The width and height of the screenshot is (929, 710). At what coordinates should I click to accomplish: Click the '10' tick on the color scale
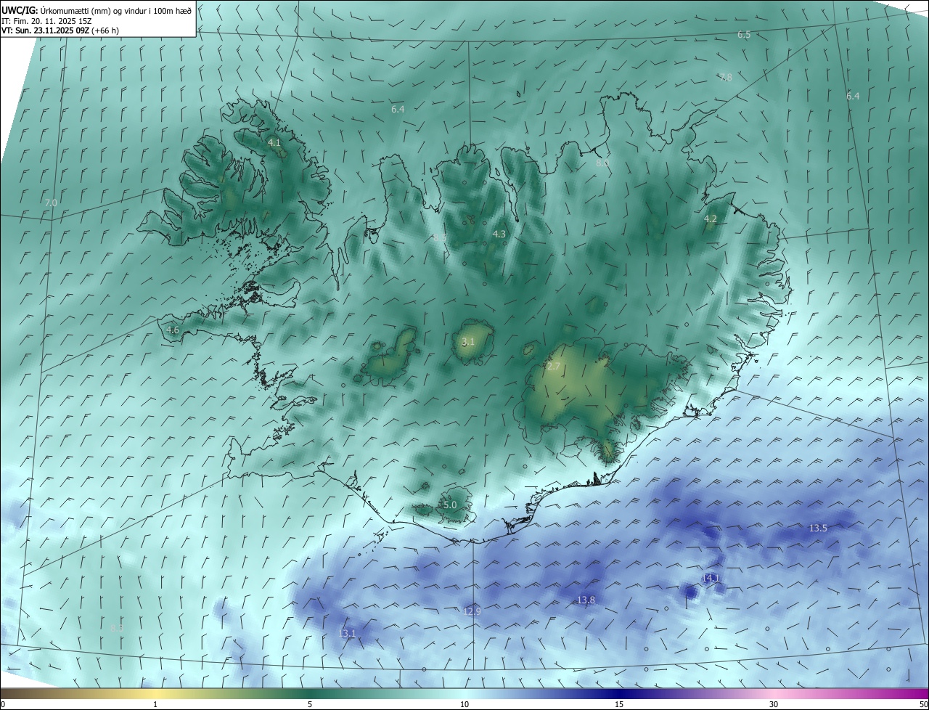(464, 704)
